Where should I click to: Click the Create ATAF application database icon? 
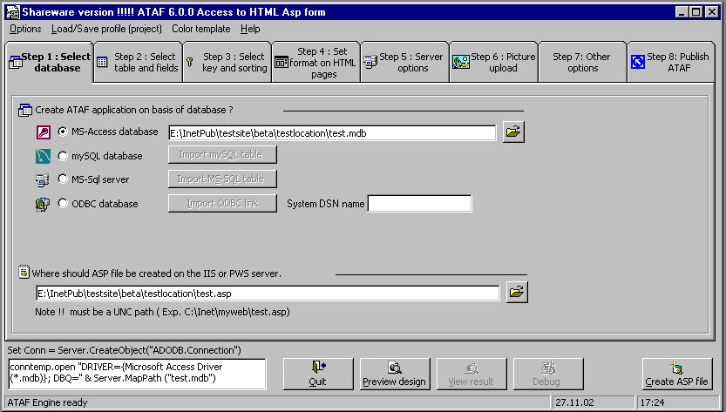tap(24, 110)
